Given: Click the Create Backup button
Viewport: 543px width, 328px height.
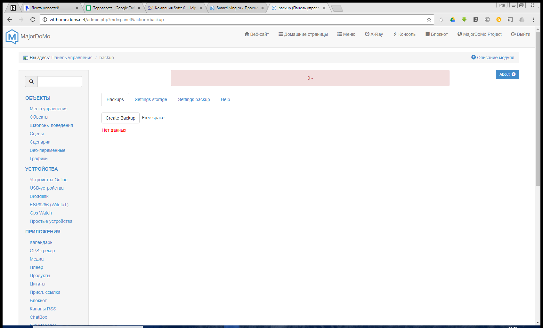Looking at the screenshot, I should click(x=120, y=118).
